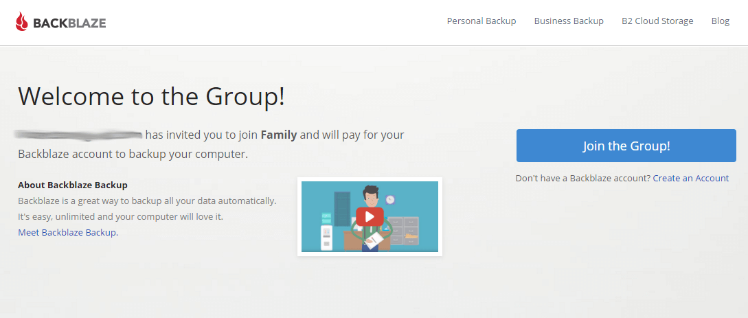This screenshot has width=748, height=318.
Task: Click the Join the Group! button
Action: pyautogui.click(x=626, y=146)
